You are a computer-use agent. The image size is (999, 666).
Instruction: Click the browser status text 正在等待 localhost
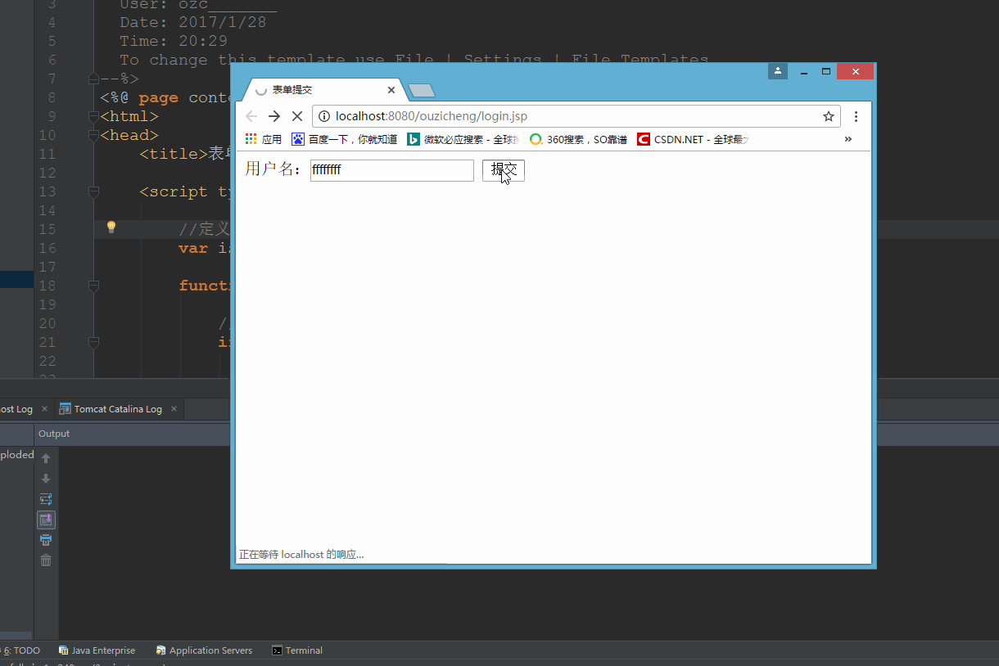point(301,555)
